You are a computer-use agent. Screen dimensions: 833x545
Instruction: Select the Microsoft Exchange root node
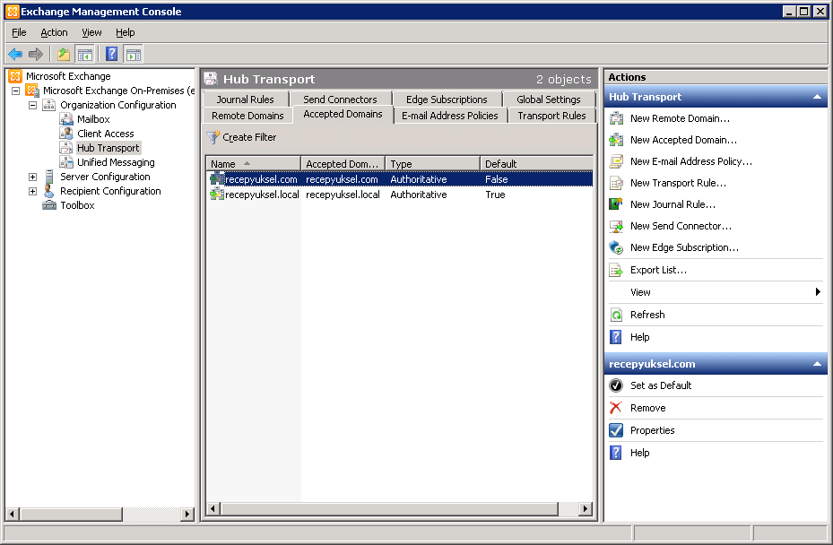[x=68, y=76]
